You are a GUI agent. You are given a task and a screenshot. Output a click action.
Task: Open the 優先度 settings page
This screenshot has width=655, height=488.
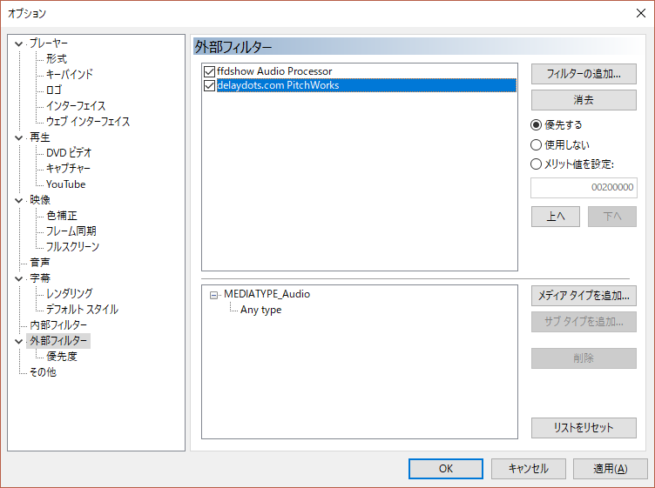(x=62, y=356)
